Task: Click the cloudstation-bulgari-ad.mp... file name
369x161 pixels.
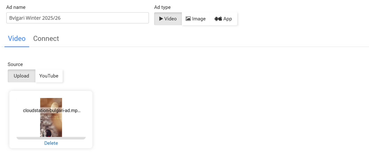Action: (52, 111)
